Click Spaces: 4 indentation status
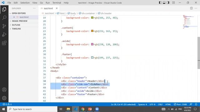The image size is (200, 112). (x=142, y=105)
